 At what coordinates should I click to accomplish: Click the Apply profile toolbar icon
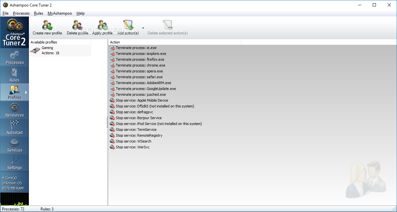click(102, 25)
